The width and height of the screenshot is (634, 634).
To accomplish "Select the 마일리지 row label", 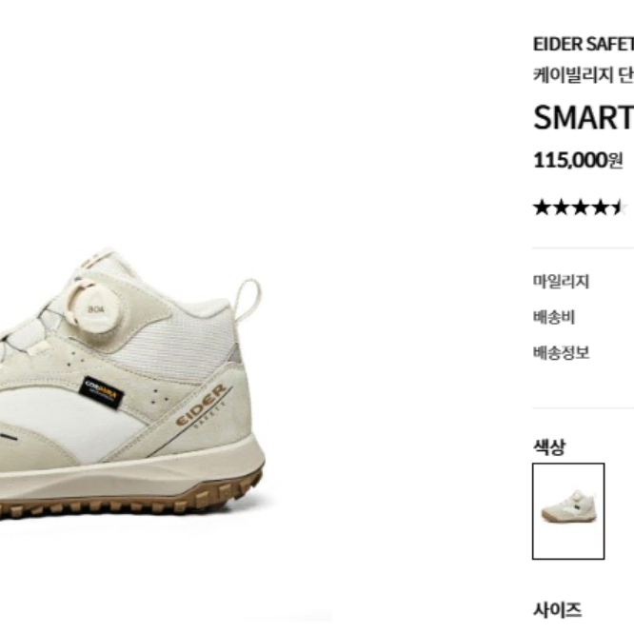I will click(x=561, y=282).
